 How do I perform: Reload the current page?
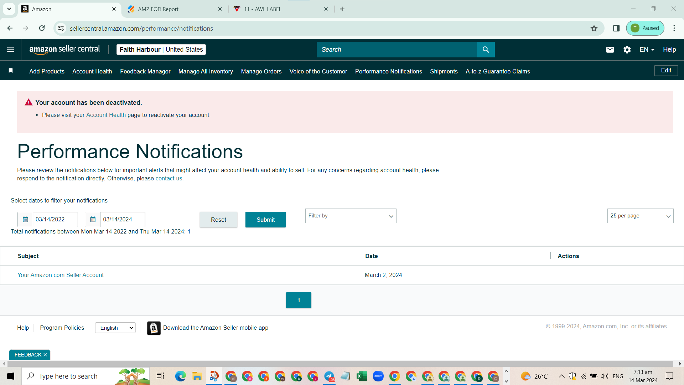point(42,28)
